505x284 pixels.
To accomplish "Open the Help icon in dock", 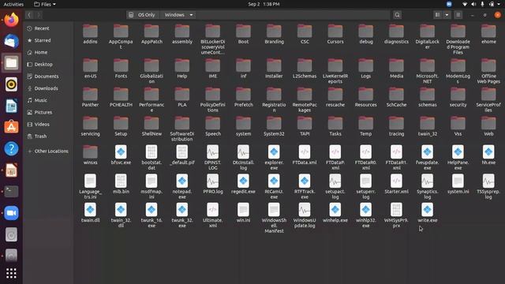I will (x=11, y=149).
